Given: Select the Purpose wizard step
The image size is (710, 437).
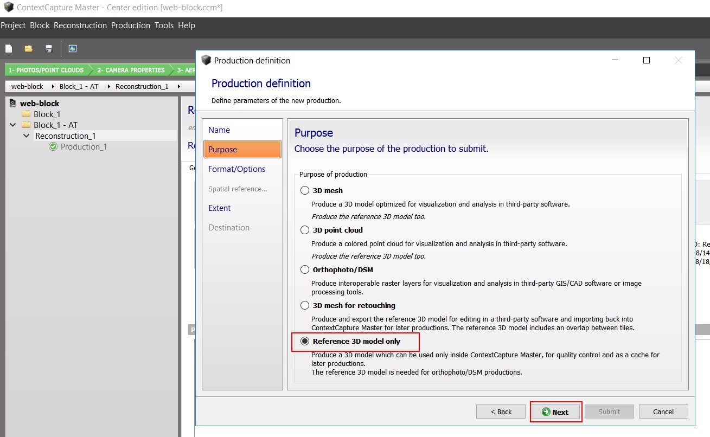Looking at the screenshot, I should tap(242, 150).
